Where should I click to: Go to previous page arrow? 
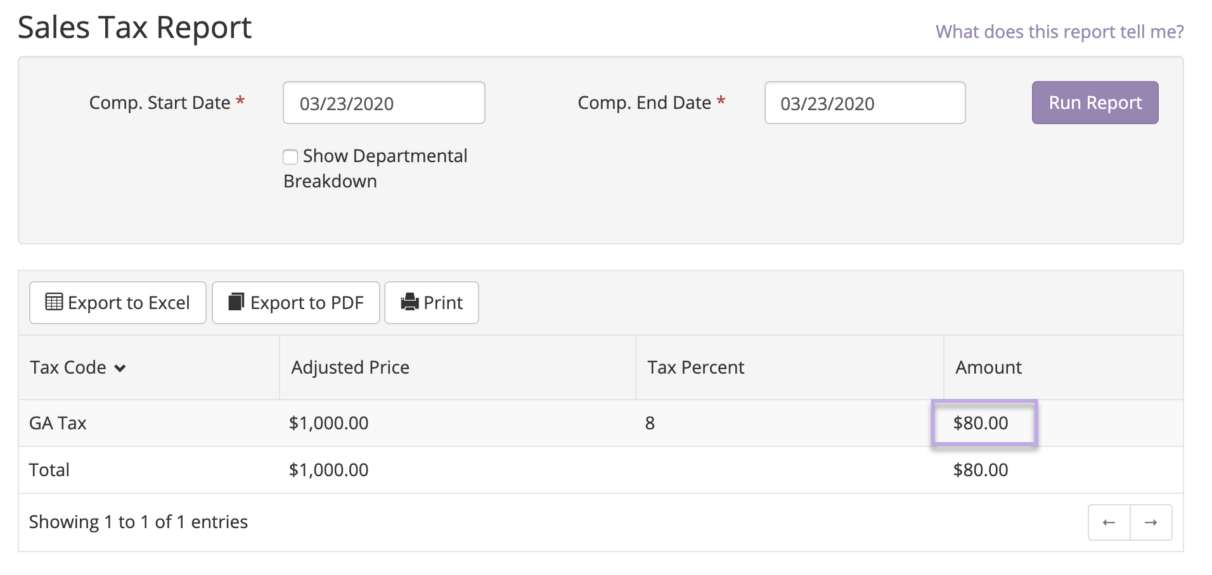tap(1109, 522)
